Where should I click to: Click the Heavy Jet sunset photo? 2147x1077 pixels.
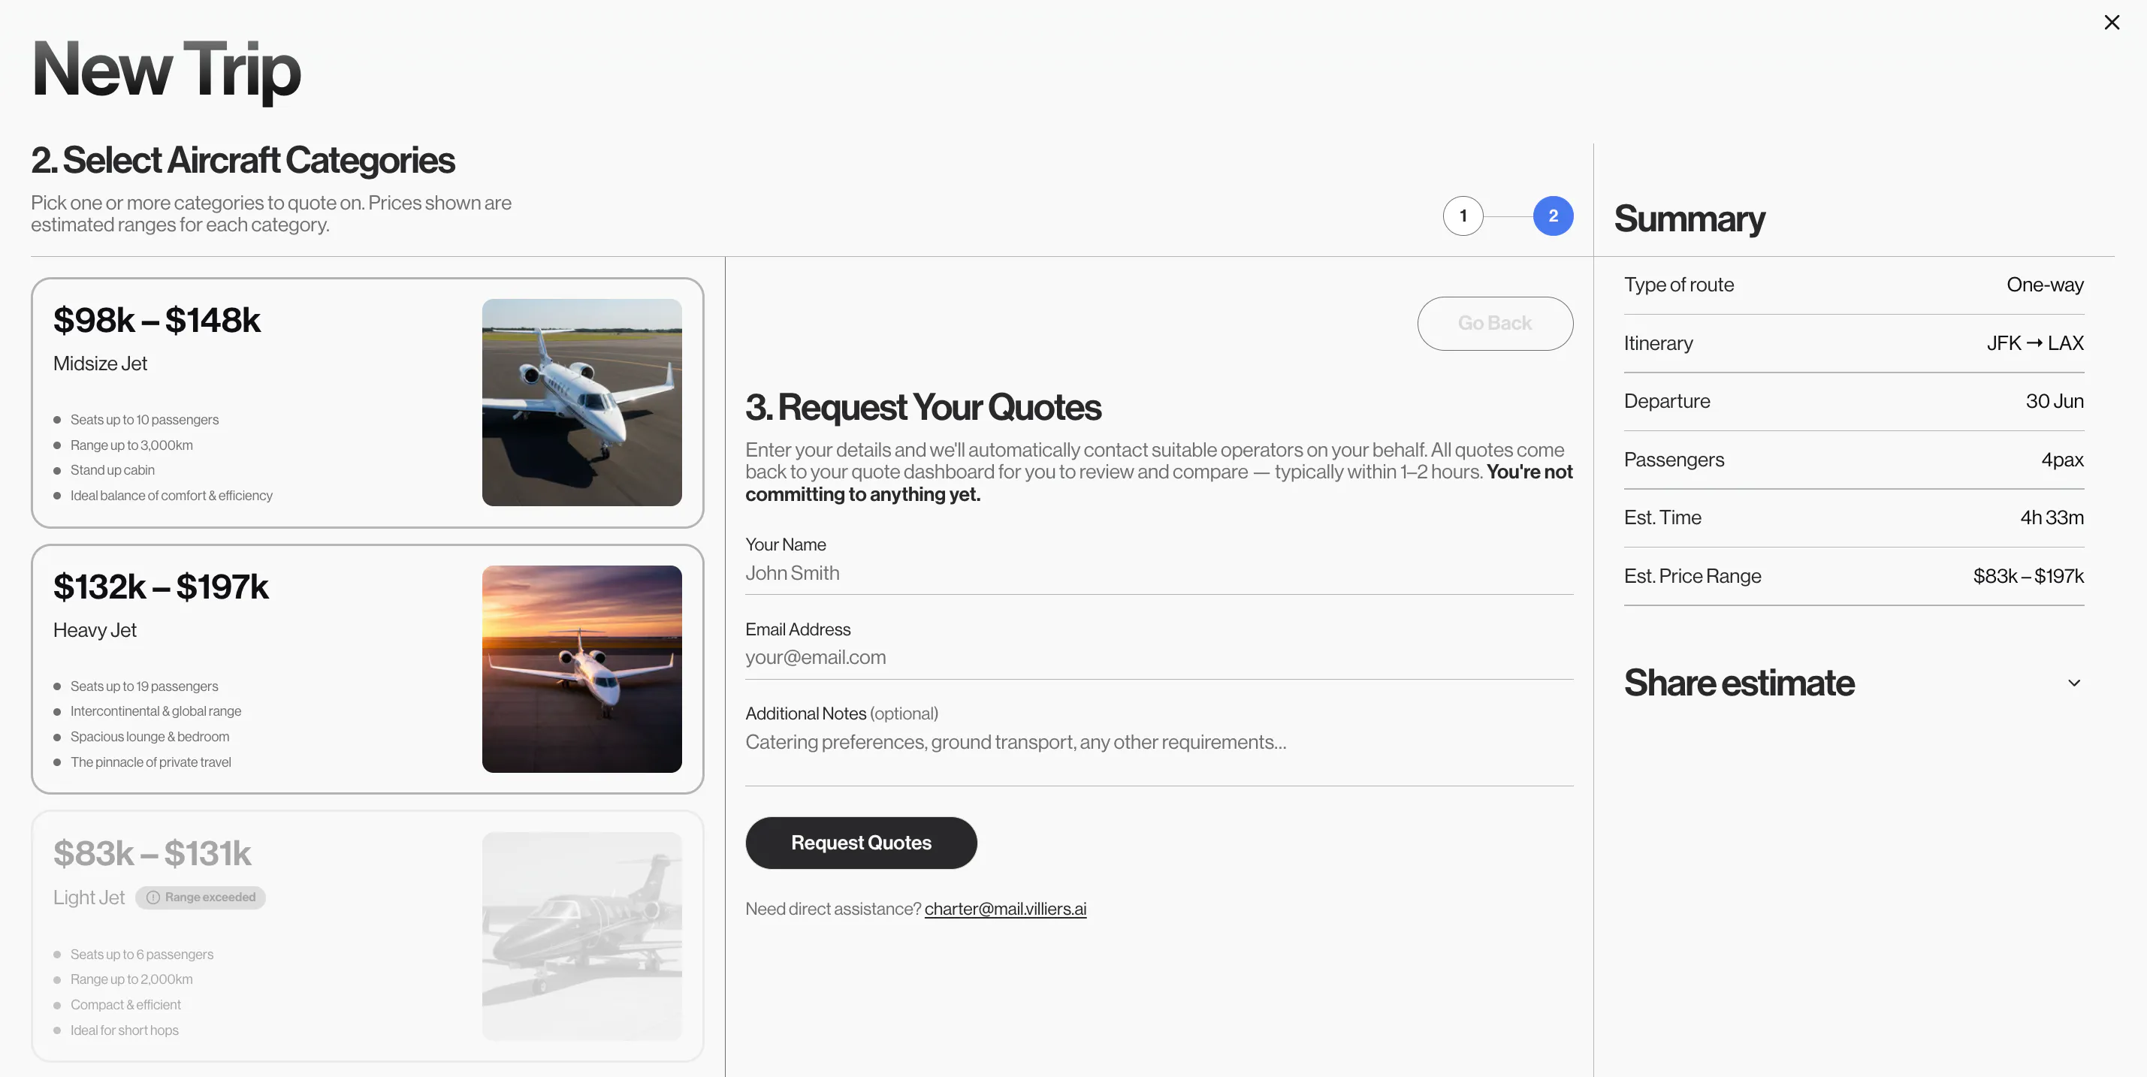coord(581,669)
